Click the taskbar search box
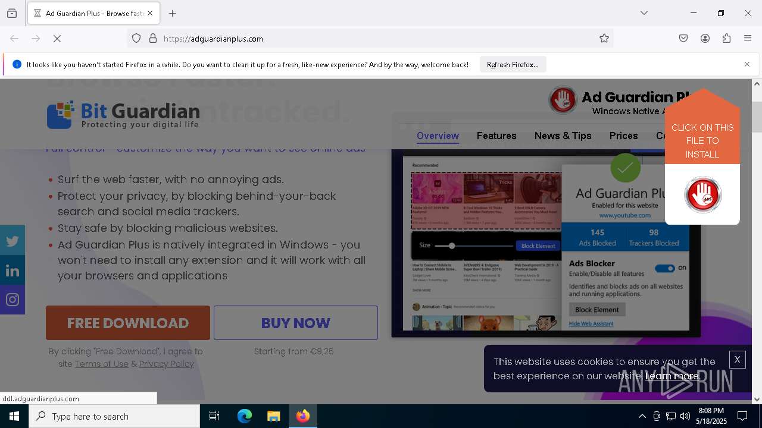 coord(114,416)
